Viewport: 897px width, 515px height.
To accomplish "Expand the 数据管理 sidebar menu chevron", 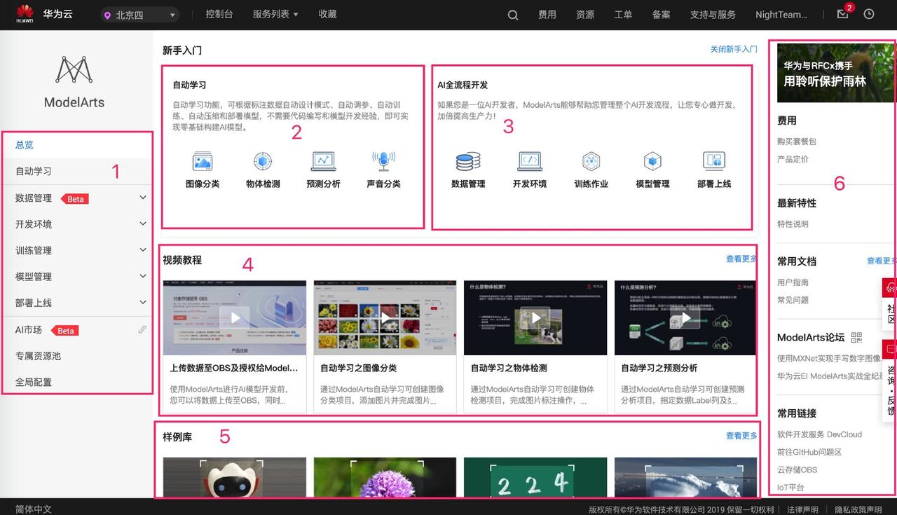I will tap(143, 198).
